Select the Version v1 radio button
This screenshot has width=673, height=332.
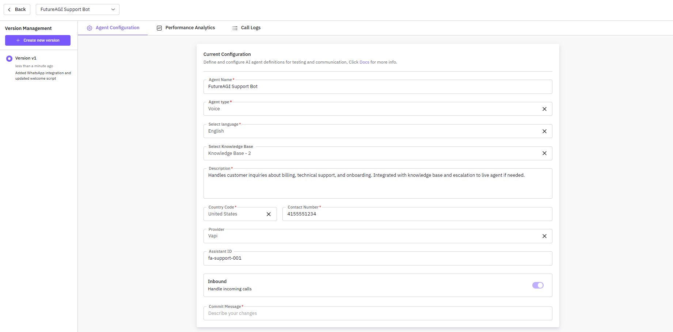coord(9,58)
